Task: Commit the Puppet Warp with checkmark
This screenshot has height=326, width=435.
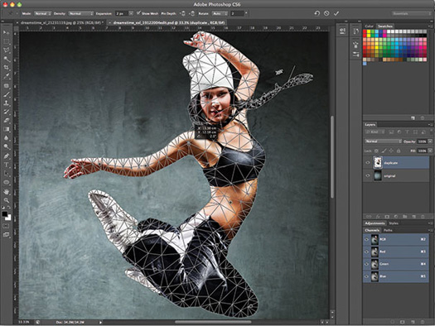Action: (336, 13)
